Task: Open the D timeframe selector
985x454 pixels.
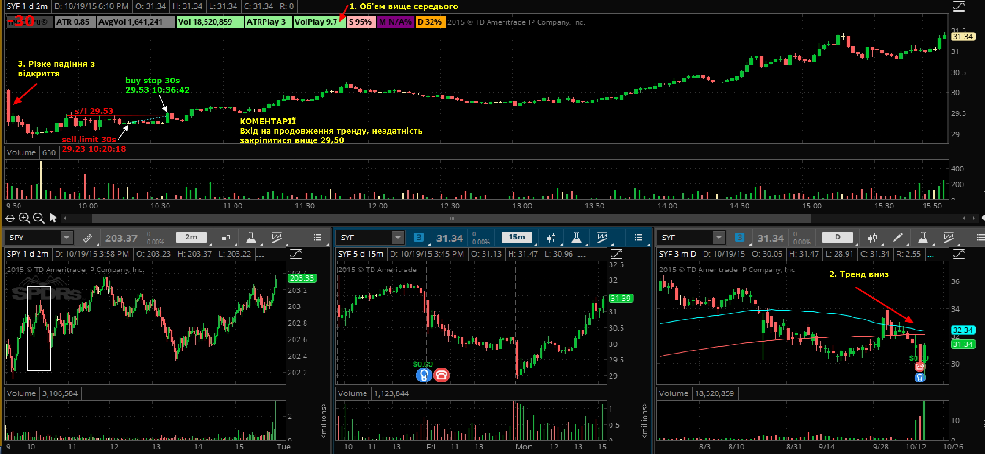Action: coord(837,238)
